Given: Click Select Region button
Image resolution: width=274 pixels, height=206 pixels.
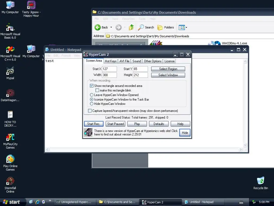Looking at the screenshot, I should click(x=168, y=69).
